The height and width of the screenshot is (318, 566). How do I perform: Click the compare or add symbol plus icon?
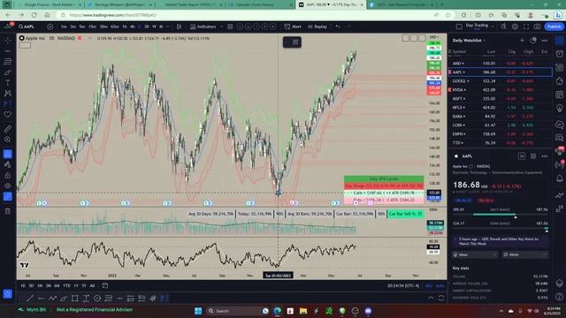coord(50,26)
